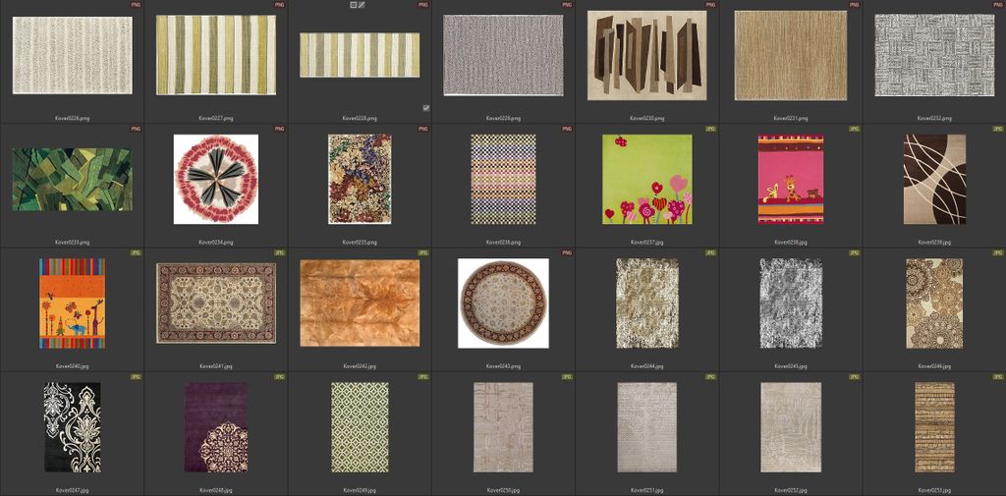Click the PNG badge on the Kover0230 tile
This screenshot has height=496, width=1006.
(710, 5)
